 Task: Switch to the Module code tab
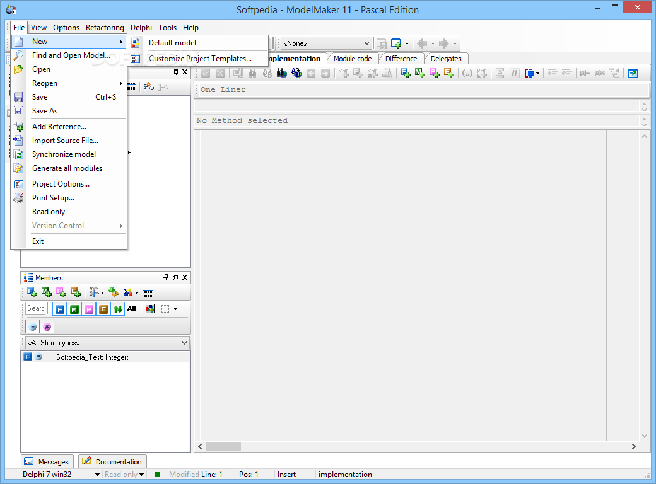[352, 59]
